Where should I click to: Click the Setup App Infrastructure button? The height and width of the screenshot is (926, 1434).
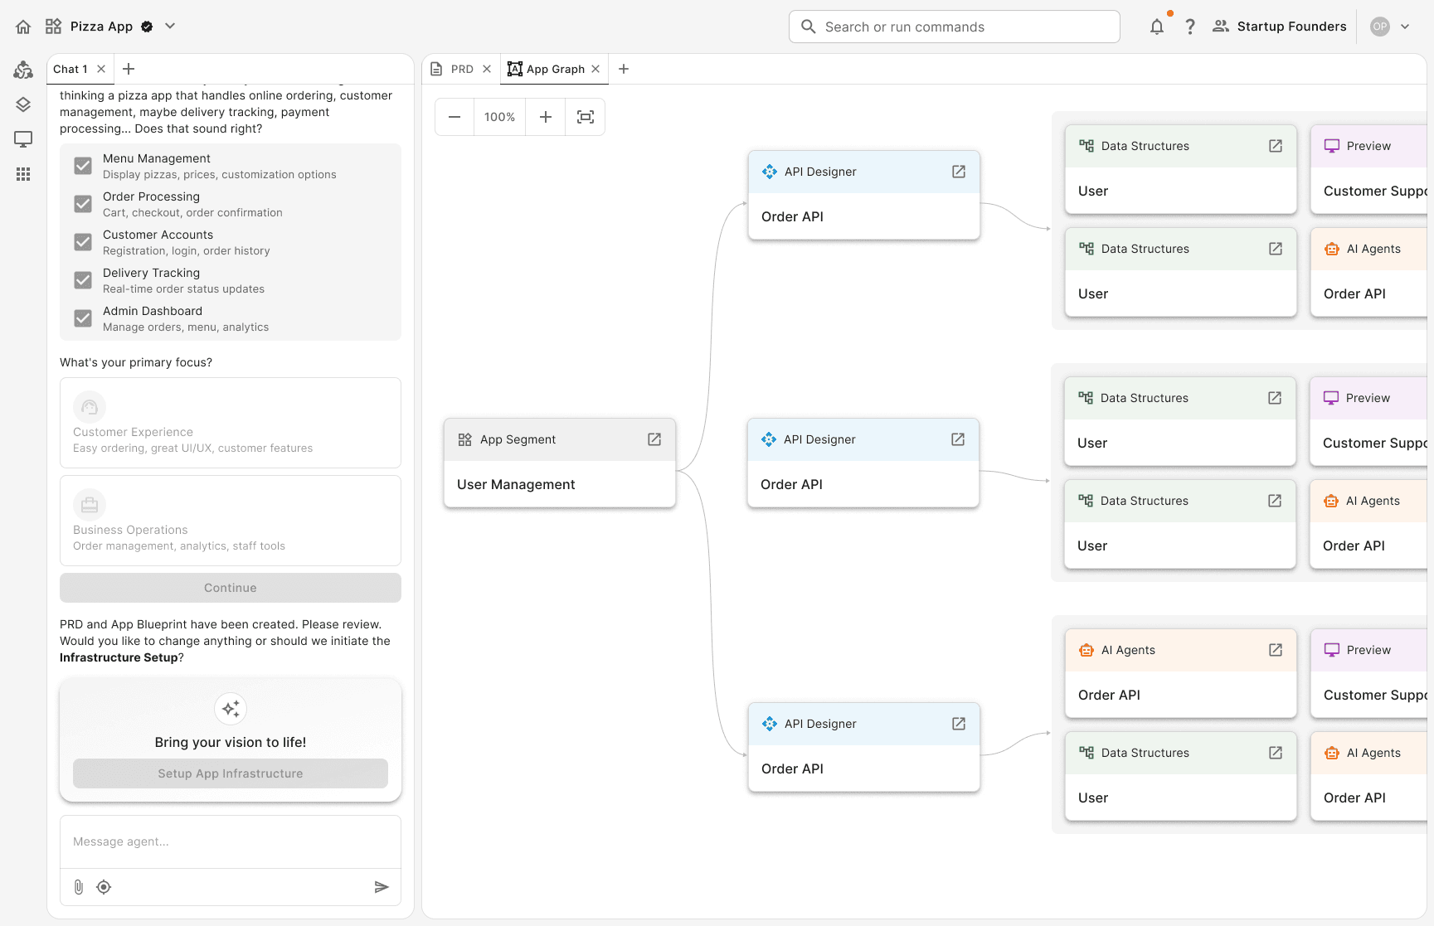(x=231, y=773)
